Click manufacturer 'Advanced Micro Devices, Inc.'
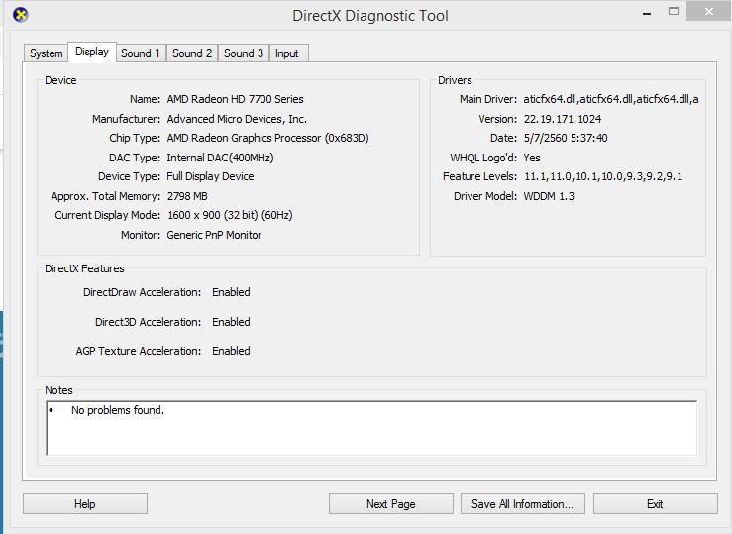Viewport: 732px width, 534px height. (237, 119)
